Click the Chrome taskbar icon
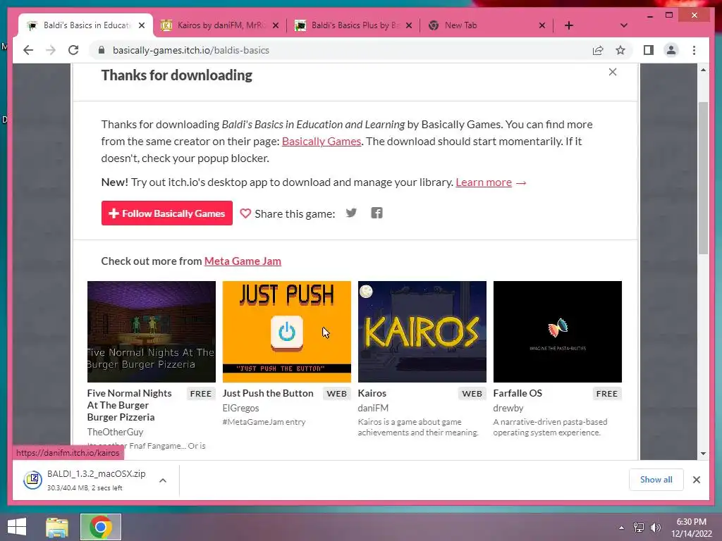 point(100,527)
